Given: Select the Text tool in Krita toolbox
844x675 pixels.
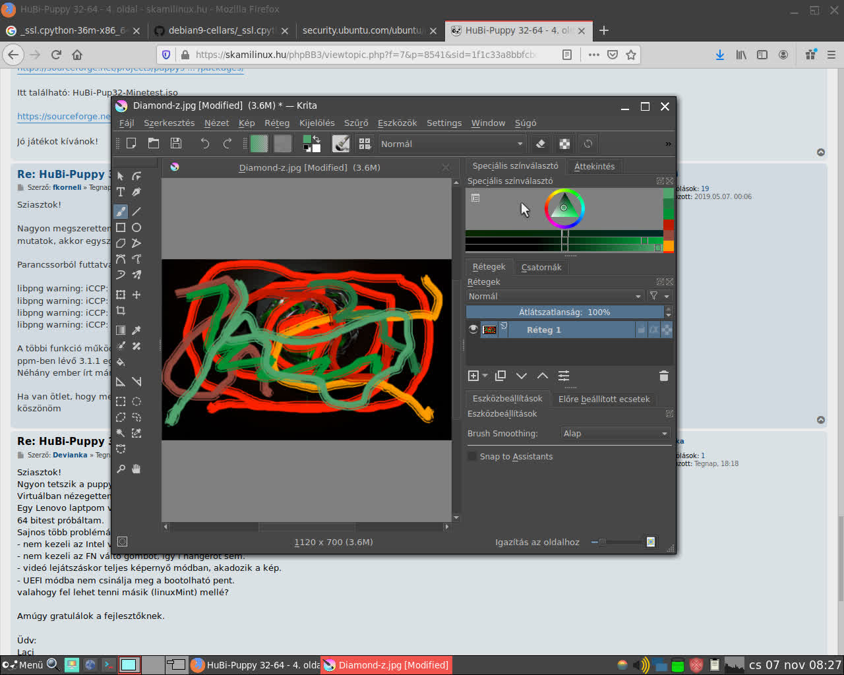Looking at the screenshot, I should tap(121, 192).
